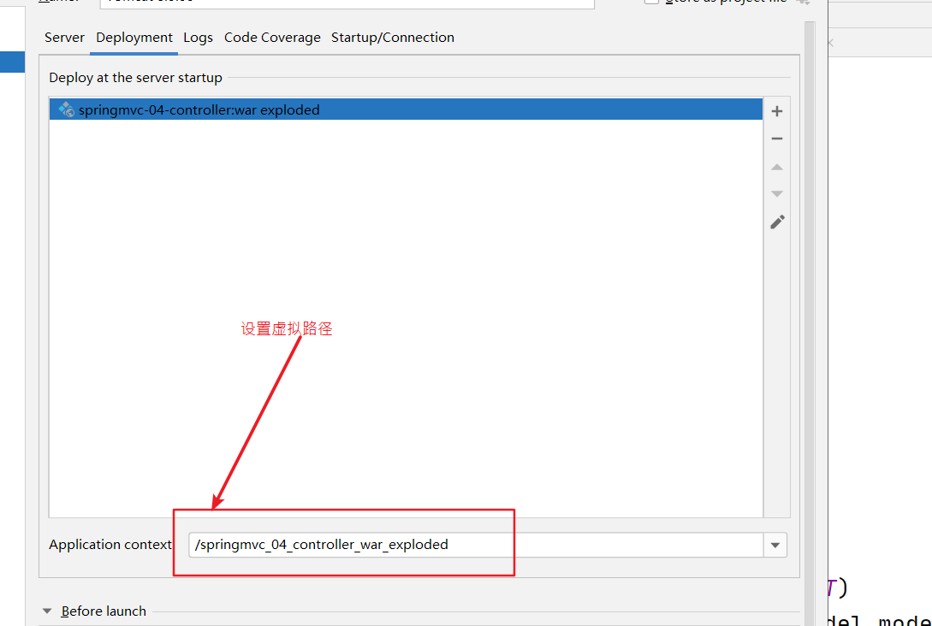Viewport: 932px width, 626px height.
Task: Go to the Startup/Connection tab
Action: coord(392,38)
